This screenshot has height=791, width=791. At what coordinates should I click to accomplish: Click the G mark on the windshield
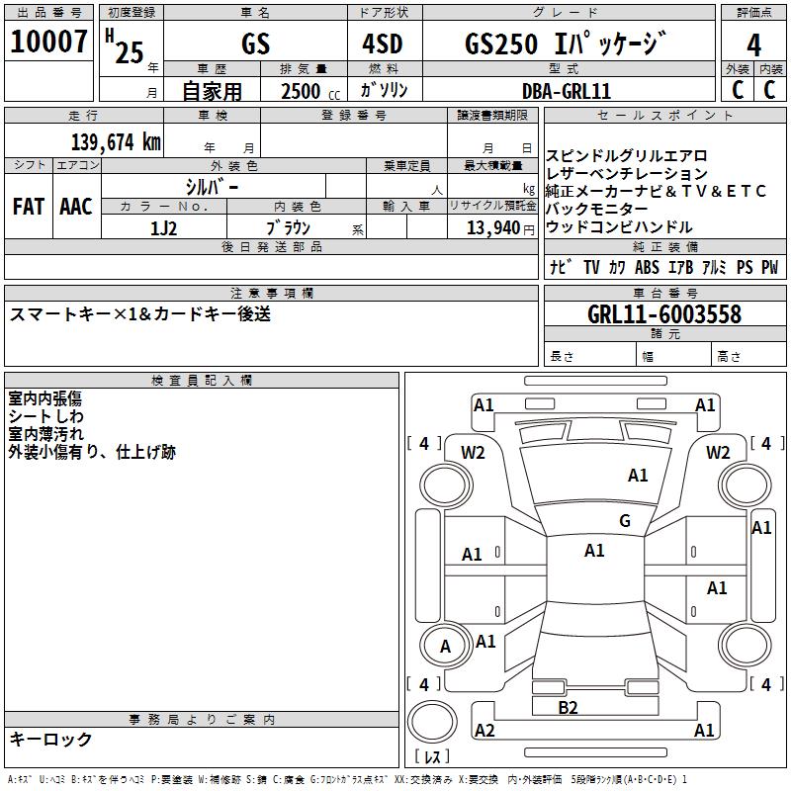click(x=625, y=520)
